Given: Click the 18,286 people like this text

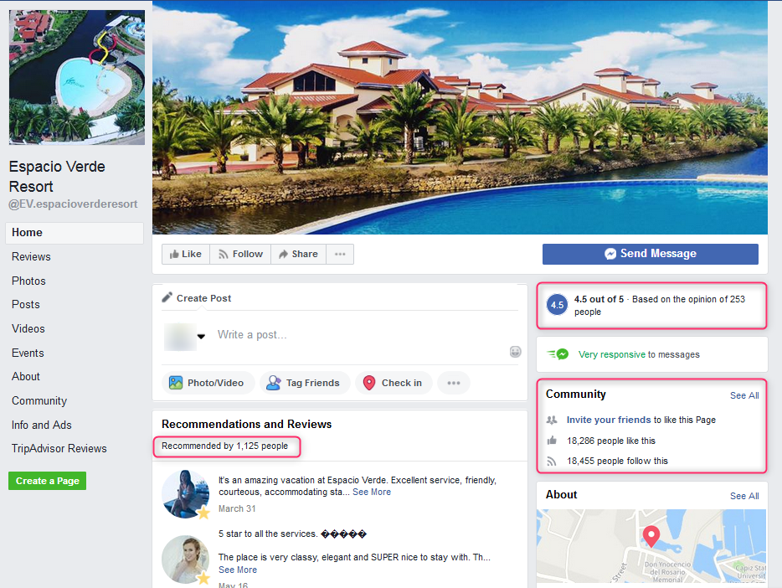Looking at the screenshot, I should (x=611, y=441).
